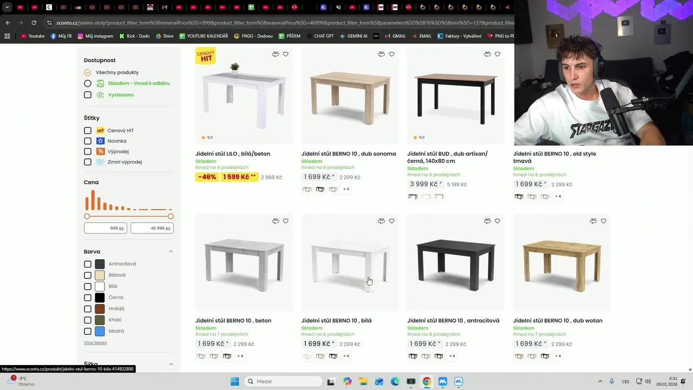The height and width of the screenshot is (390, 693).
Task: Open File Explorer from taskbar
Action: (363, 381)
